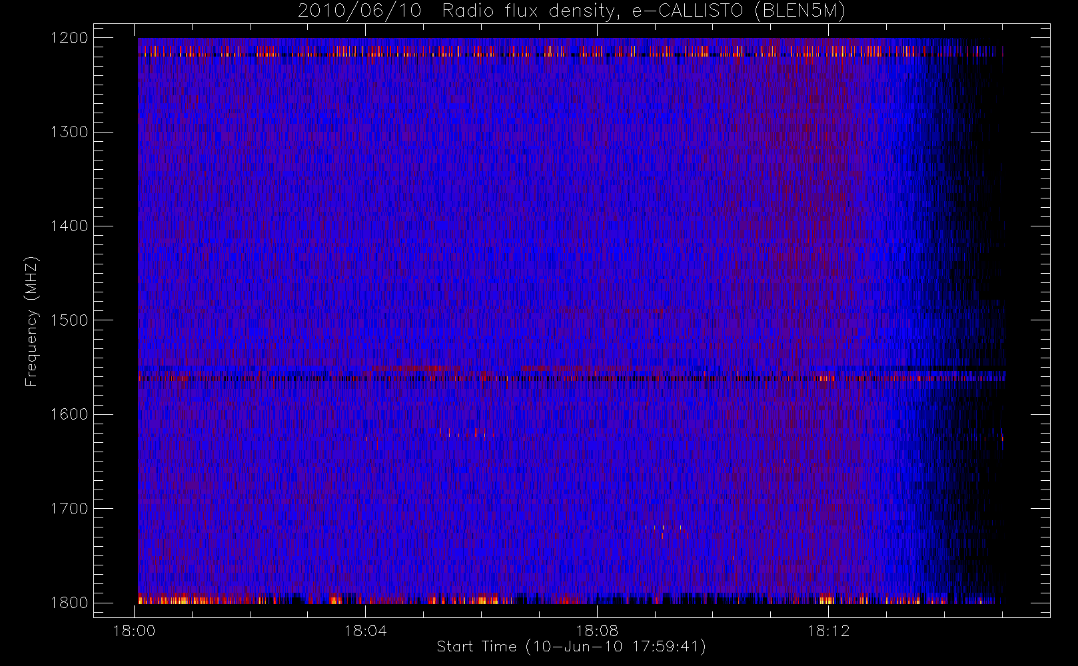
Task: Select the 1300 frequency tick label
Action: [x=69, y=132]
